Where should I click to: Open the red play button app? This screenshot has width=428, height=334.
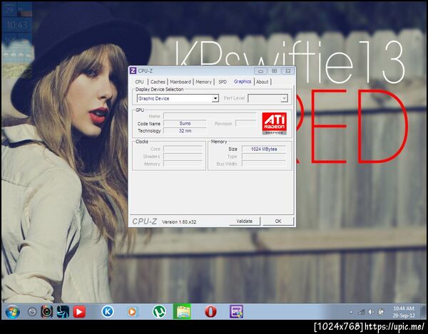[x=79, y=312]
